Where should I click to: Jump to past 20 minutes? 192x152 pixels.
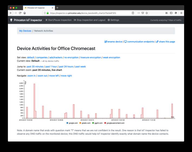click(x=35, y=67)
